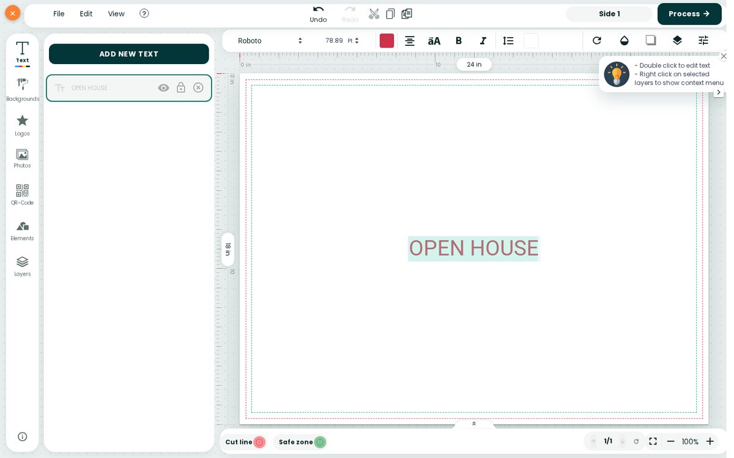Open the QR-Code panel
This screenshot has height=458, width=734.
click(22, 195)
